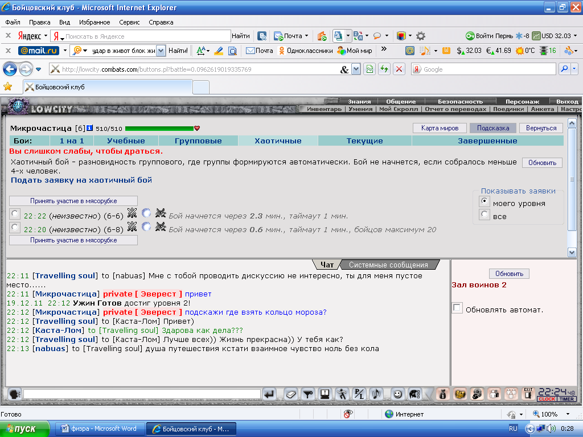This screenshot has height=437, width=583.
Task: Click the P/L transliteration icon
Action: [359, 394]
